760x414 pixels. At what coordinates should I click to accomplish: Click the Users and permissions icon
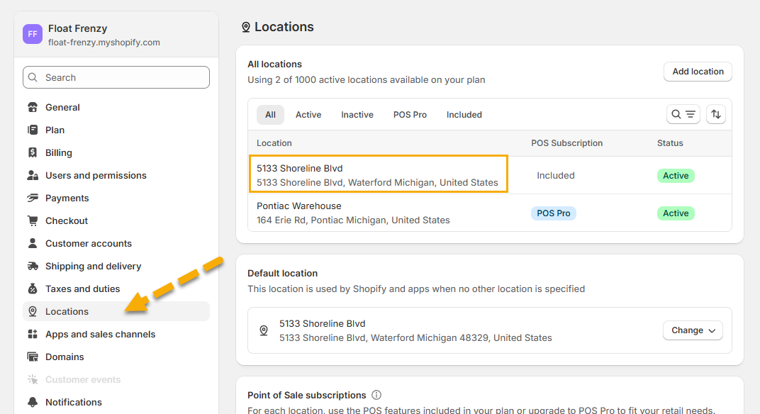point(32,176)
